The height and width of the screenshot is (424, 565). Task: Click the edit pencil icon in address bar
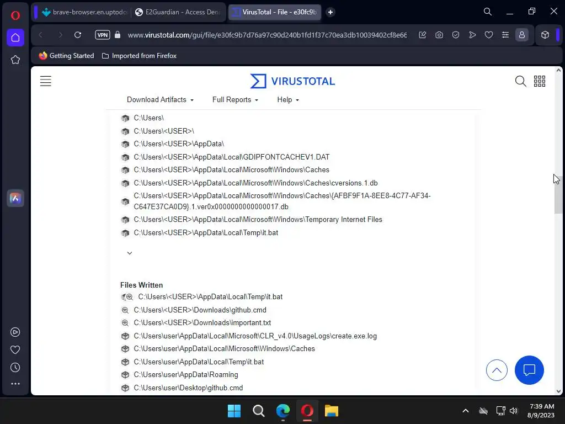[x=423, y=35]
